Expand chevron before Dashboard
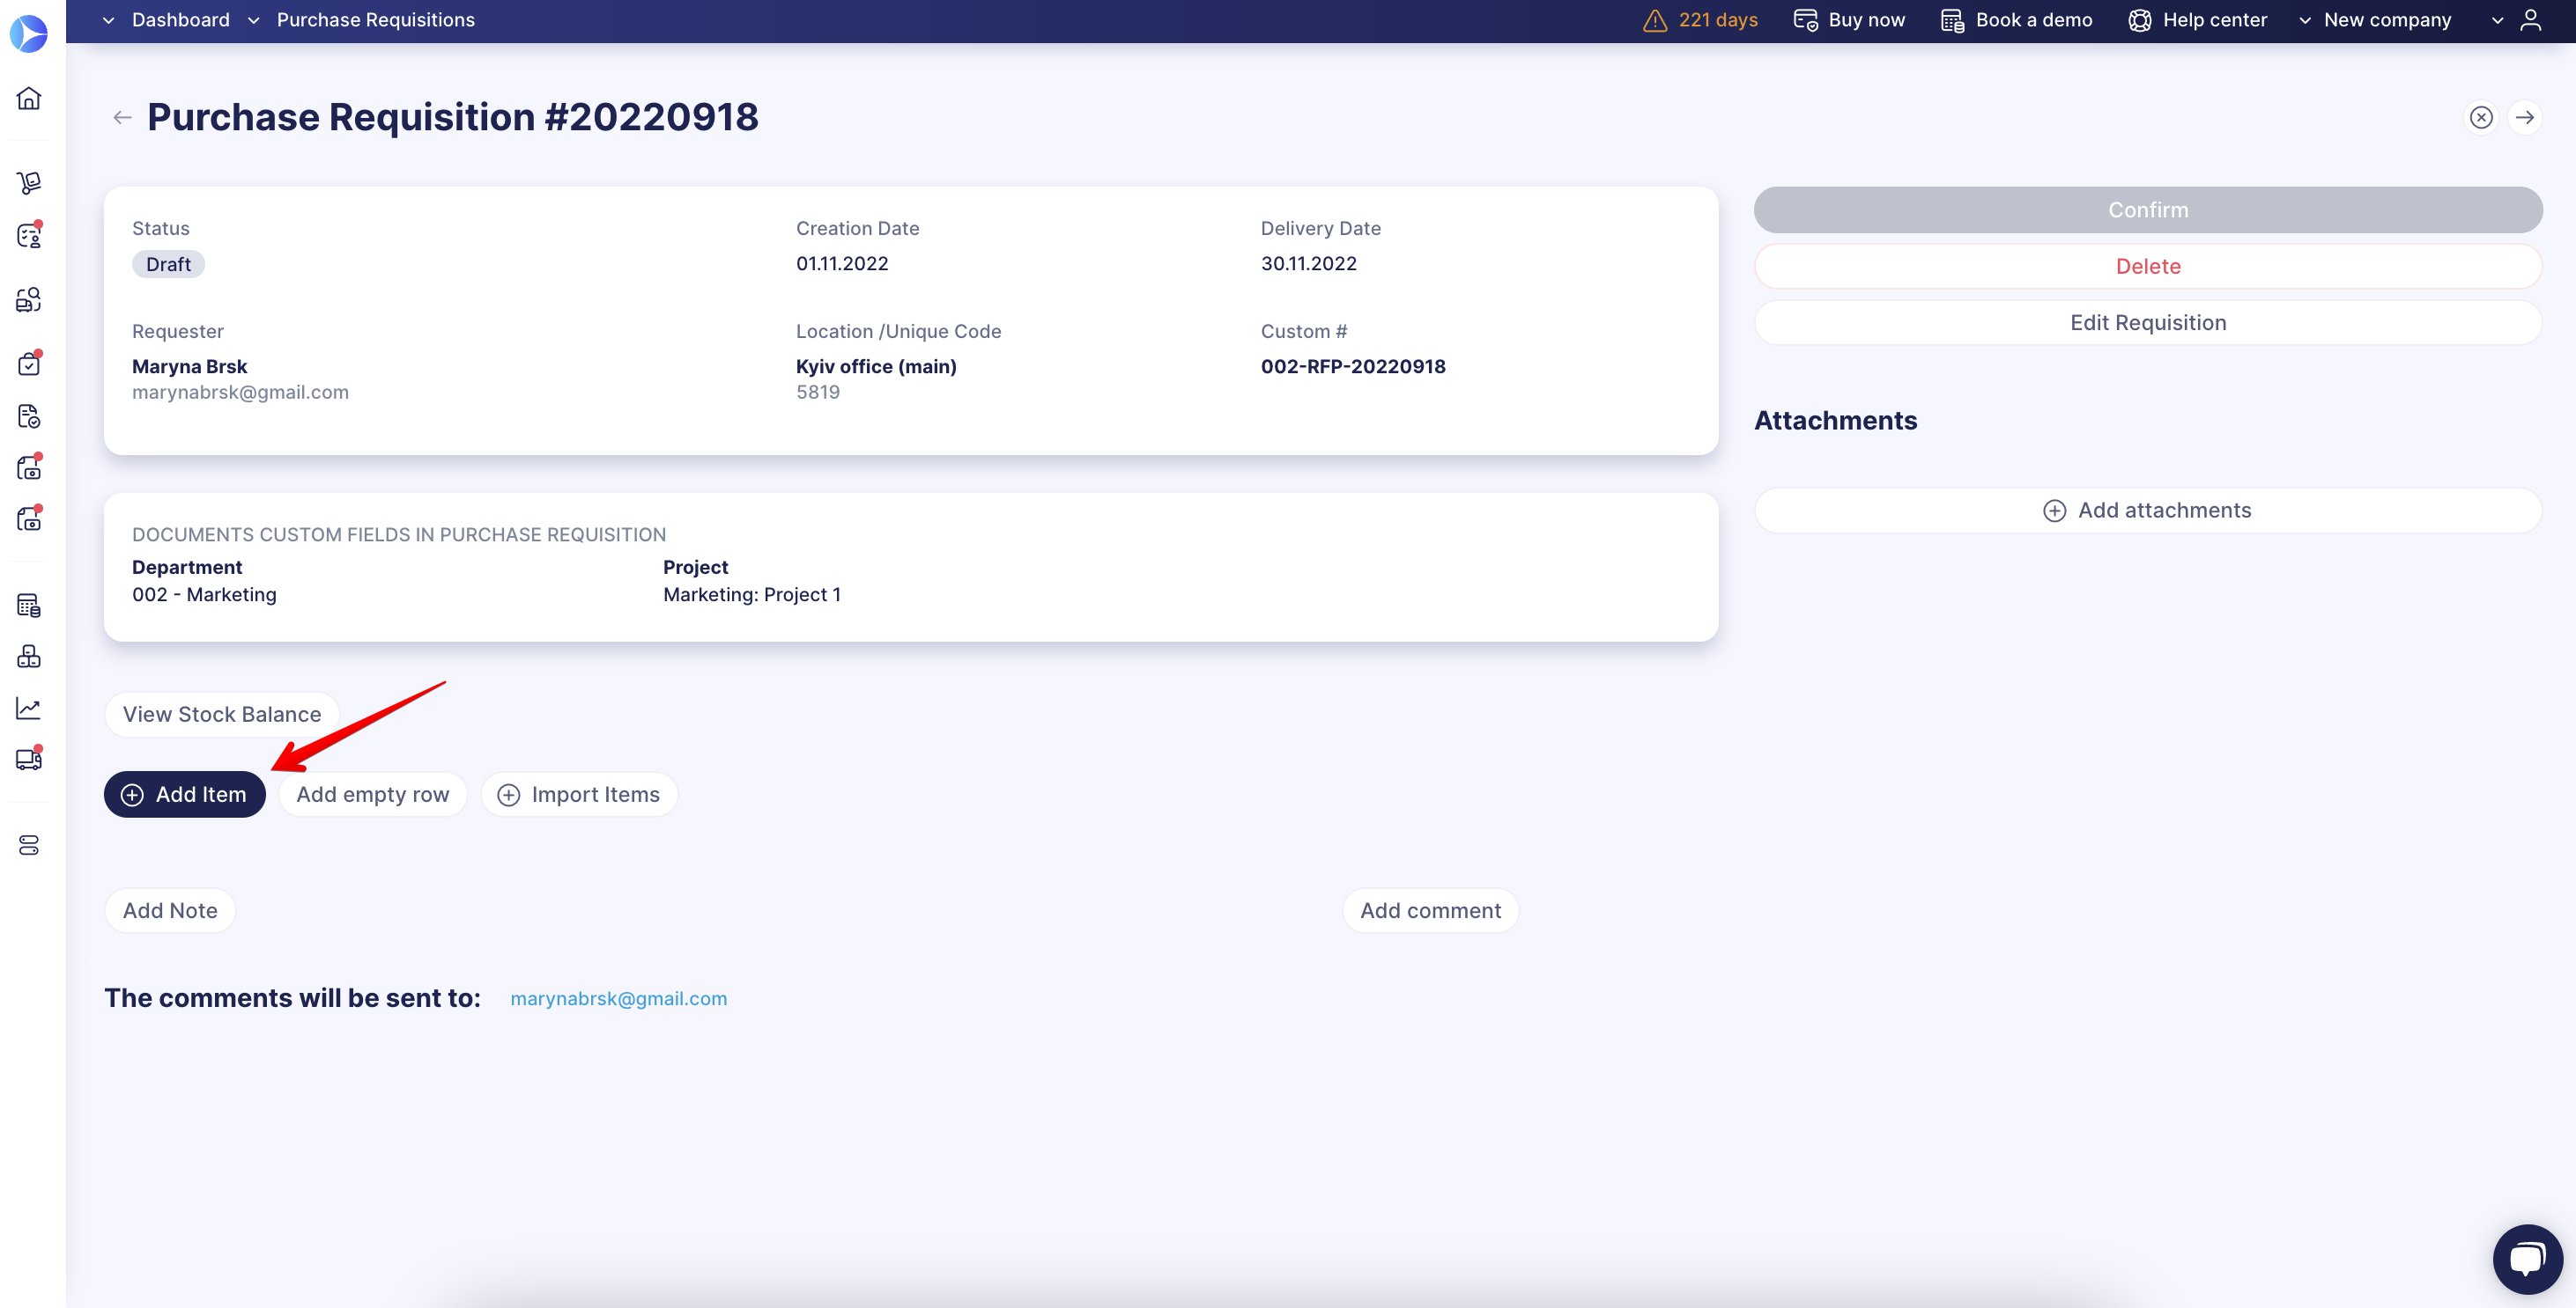The image size is (2576, 1308). (109, 20)
